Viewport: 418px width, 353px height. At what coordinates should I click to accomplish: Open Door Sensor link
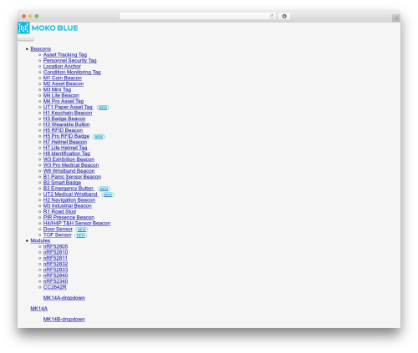58,229
